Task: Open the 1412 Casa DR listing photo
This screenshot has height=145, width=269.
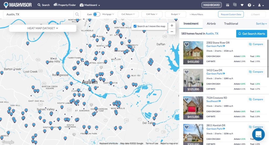Action: click(193, 80)
